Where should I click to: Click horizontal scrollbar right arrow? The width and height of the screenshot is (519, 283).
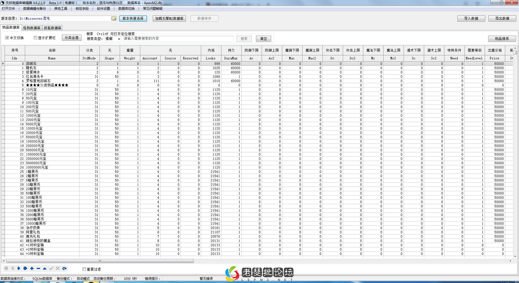coord(510,261)
